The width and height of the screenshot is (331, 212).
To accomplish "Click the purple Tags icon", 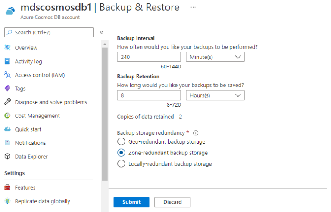I will point(7,89).
